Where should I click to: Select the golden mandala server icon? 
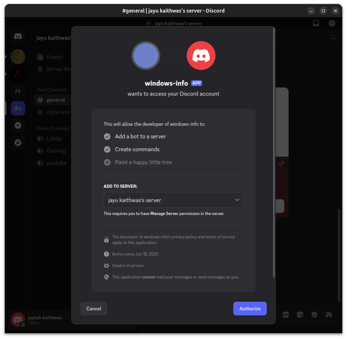pos(18,56)
